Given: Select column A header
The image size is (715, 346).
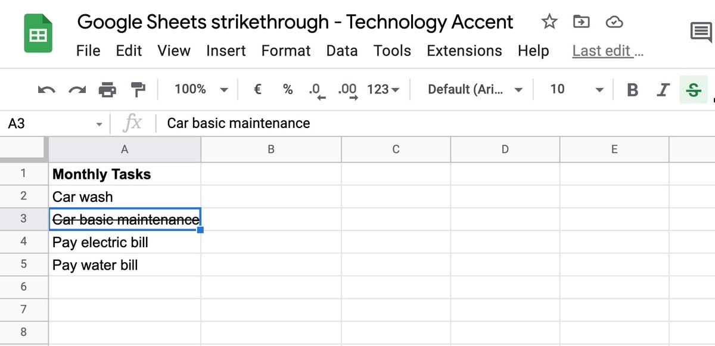Looking at the screenshot, I should pos(125,149).
